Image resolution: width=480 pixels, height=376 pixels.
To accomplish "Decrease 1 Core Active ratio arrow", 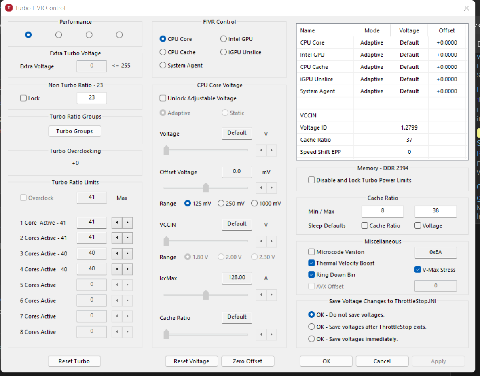I will (117, 223).
